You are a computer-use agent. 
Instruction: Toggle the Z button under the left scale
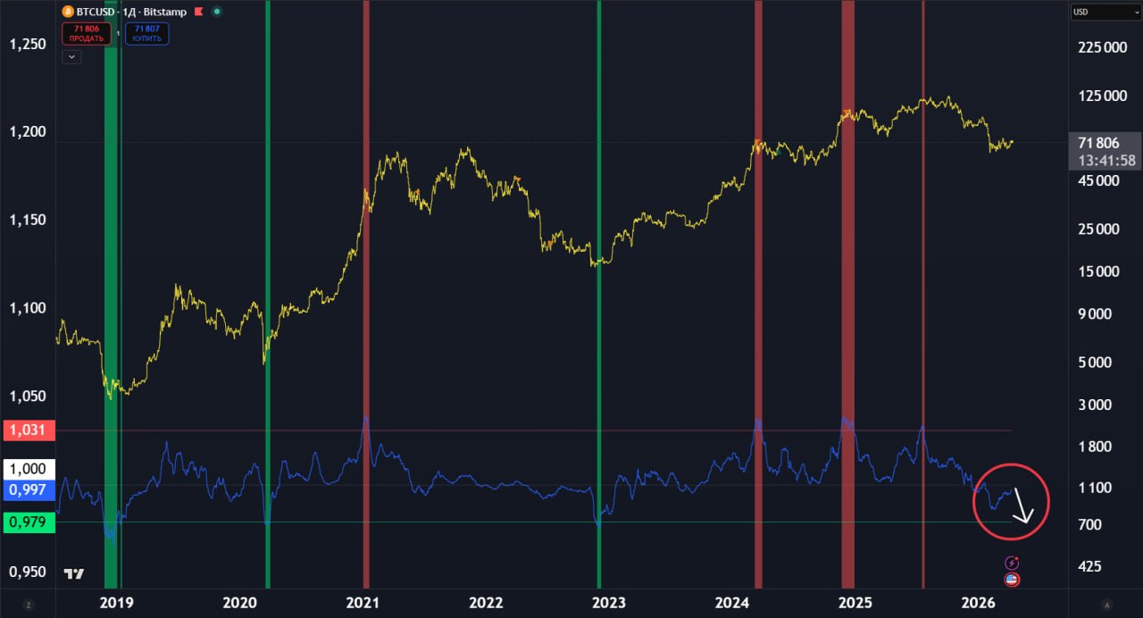[x=29, y=604]
